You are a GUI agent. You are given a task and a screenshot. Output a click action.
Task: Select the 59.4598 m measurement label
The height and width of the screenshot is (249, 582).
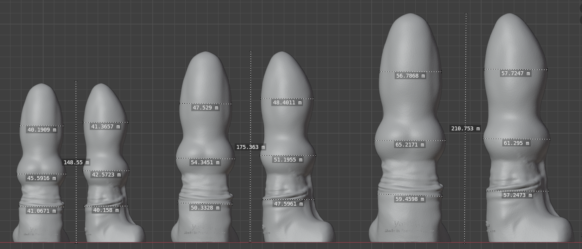coord(410,199)
